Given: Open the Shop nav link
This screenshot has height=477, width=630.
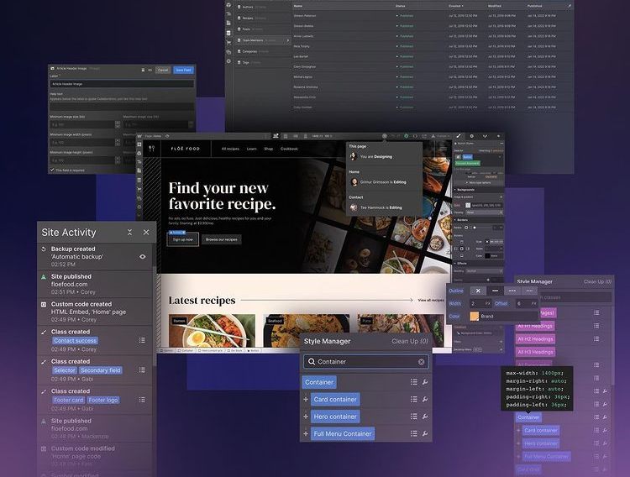Looking at the screenshot, I should pos(269,149).
